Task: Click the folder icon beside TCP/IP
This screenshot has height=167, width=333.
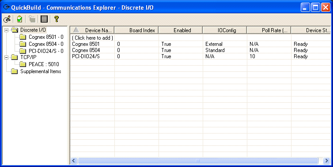Action: [14, 57]
